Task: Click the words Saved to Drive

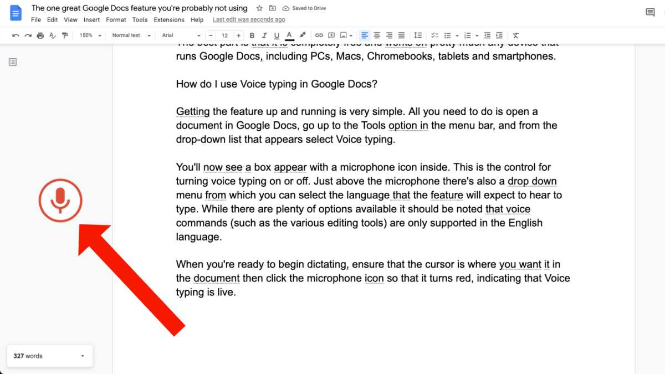Action: pyautogui.click(x=309, y=8)
